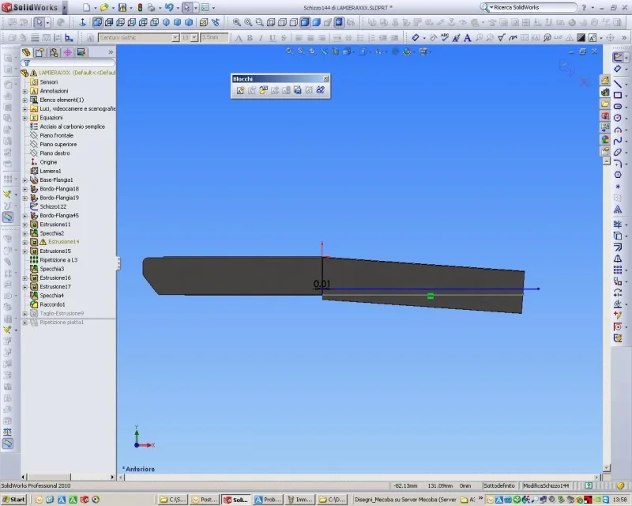Click the Ricerca SolidWorks search field
The image size is (632, 506).
click(529, 7)
